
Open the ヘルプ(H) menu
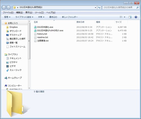coord(51,12)
